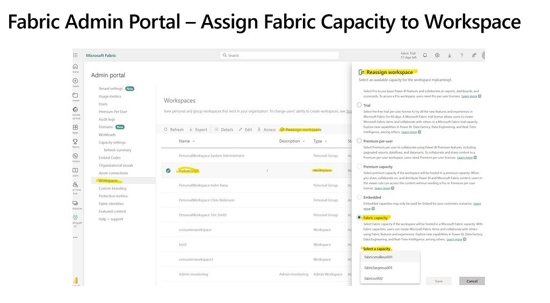550x303 pixels.
Task: Click the Refresh toolbar button
Action: 173,130
